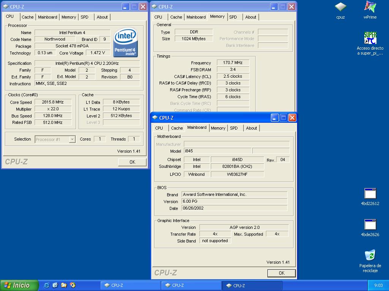Open About tab in the Mainboard window
Viewport: 389px width, 291px height.
(x=251, y=128)
